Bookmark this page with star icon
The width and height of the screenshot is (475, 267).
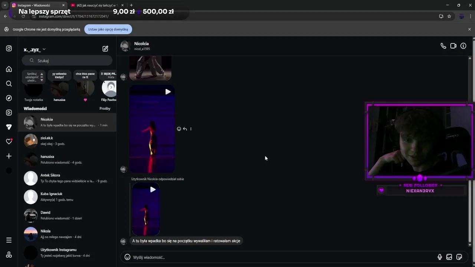[x=449, y=16]
